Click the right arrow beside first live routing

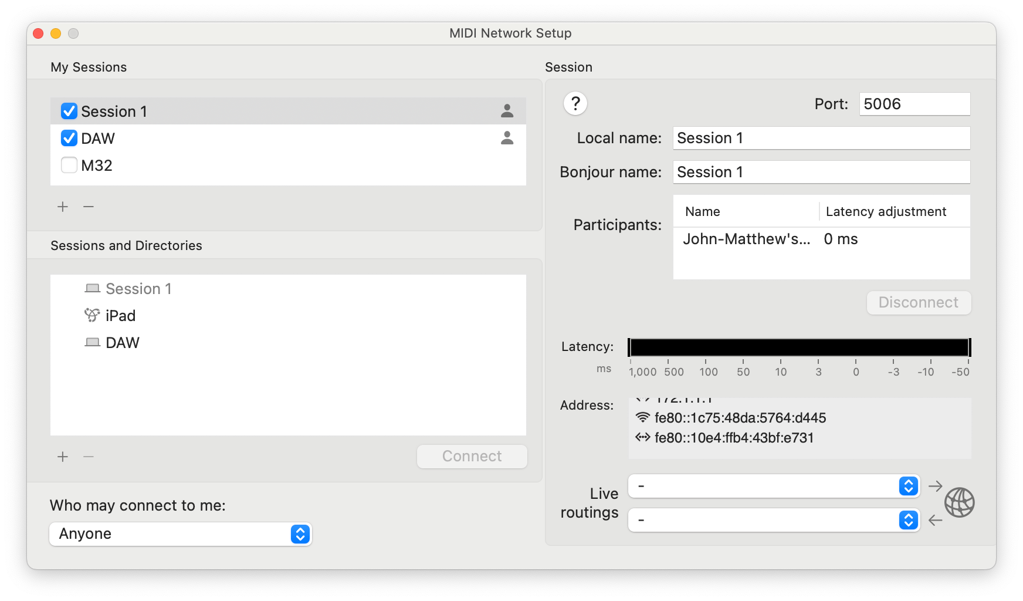click(936, 486)
